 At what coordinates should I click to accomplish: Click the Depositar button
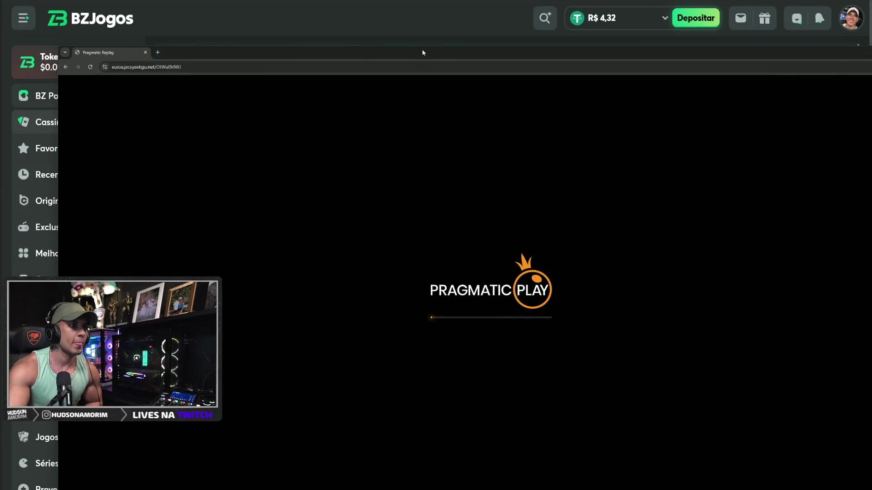point(696,18)
